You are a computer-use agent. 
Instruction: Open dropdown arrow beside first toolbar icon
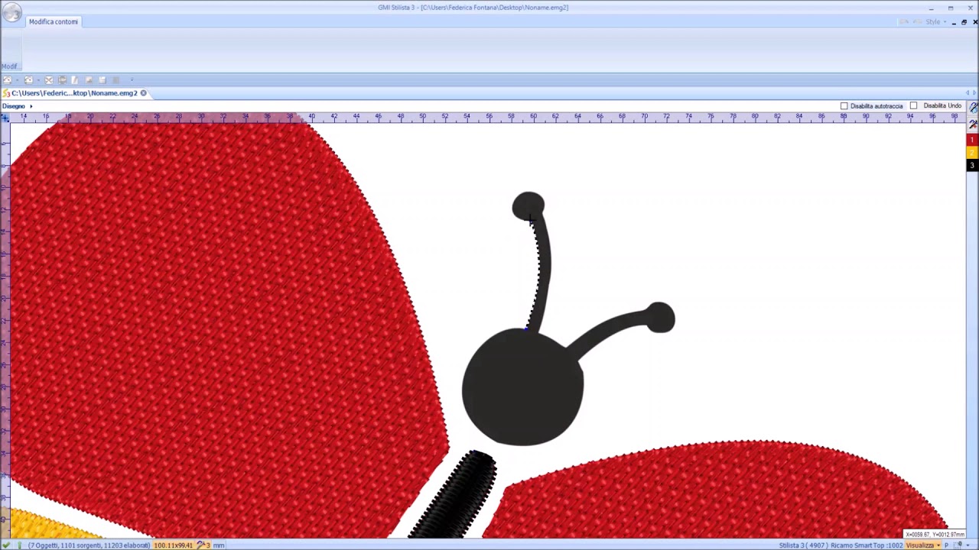point(18,80)
